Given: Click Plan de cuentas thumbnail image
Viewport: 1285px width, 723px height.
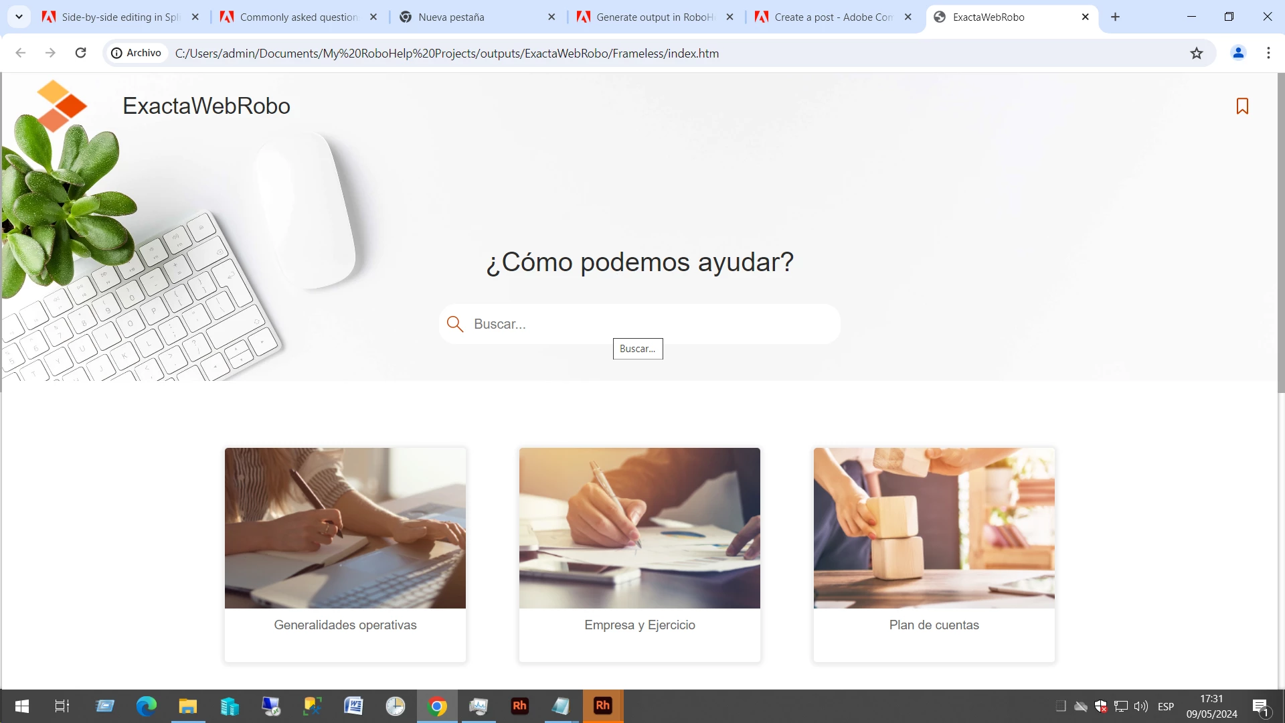Looking at the screenshot, I should click(934, 528).
